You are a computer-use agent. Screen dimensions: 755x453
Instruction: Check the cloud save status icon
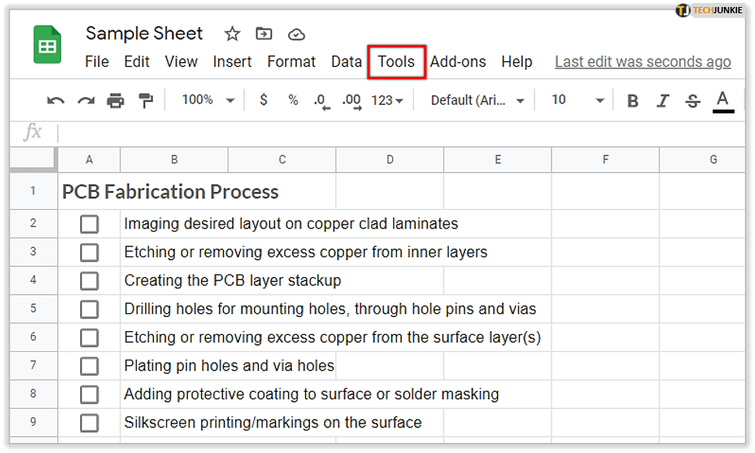click(296, 34)
